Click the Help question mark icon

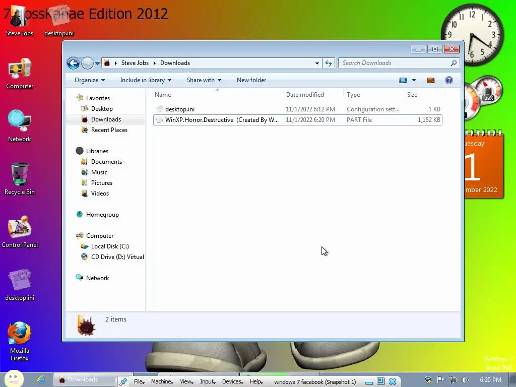449,80
